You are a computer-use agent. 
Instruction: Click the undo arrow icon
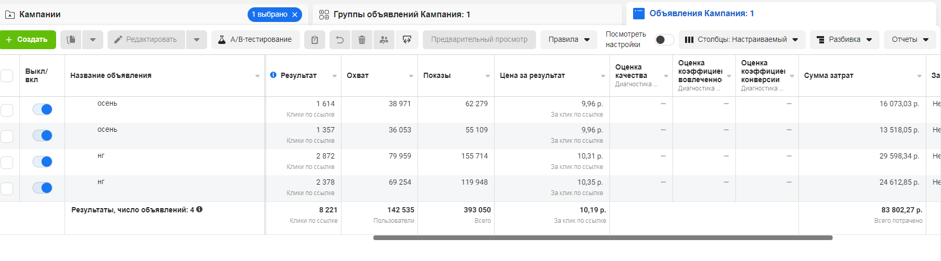tap(340, 40)
